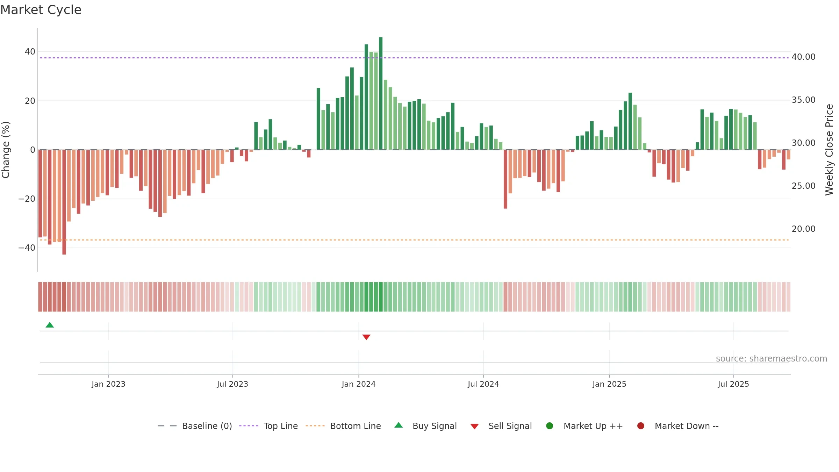
Task: Click the purple dotted Top Line sample in legend
Action: (x=249, y=426)
